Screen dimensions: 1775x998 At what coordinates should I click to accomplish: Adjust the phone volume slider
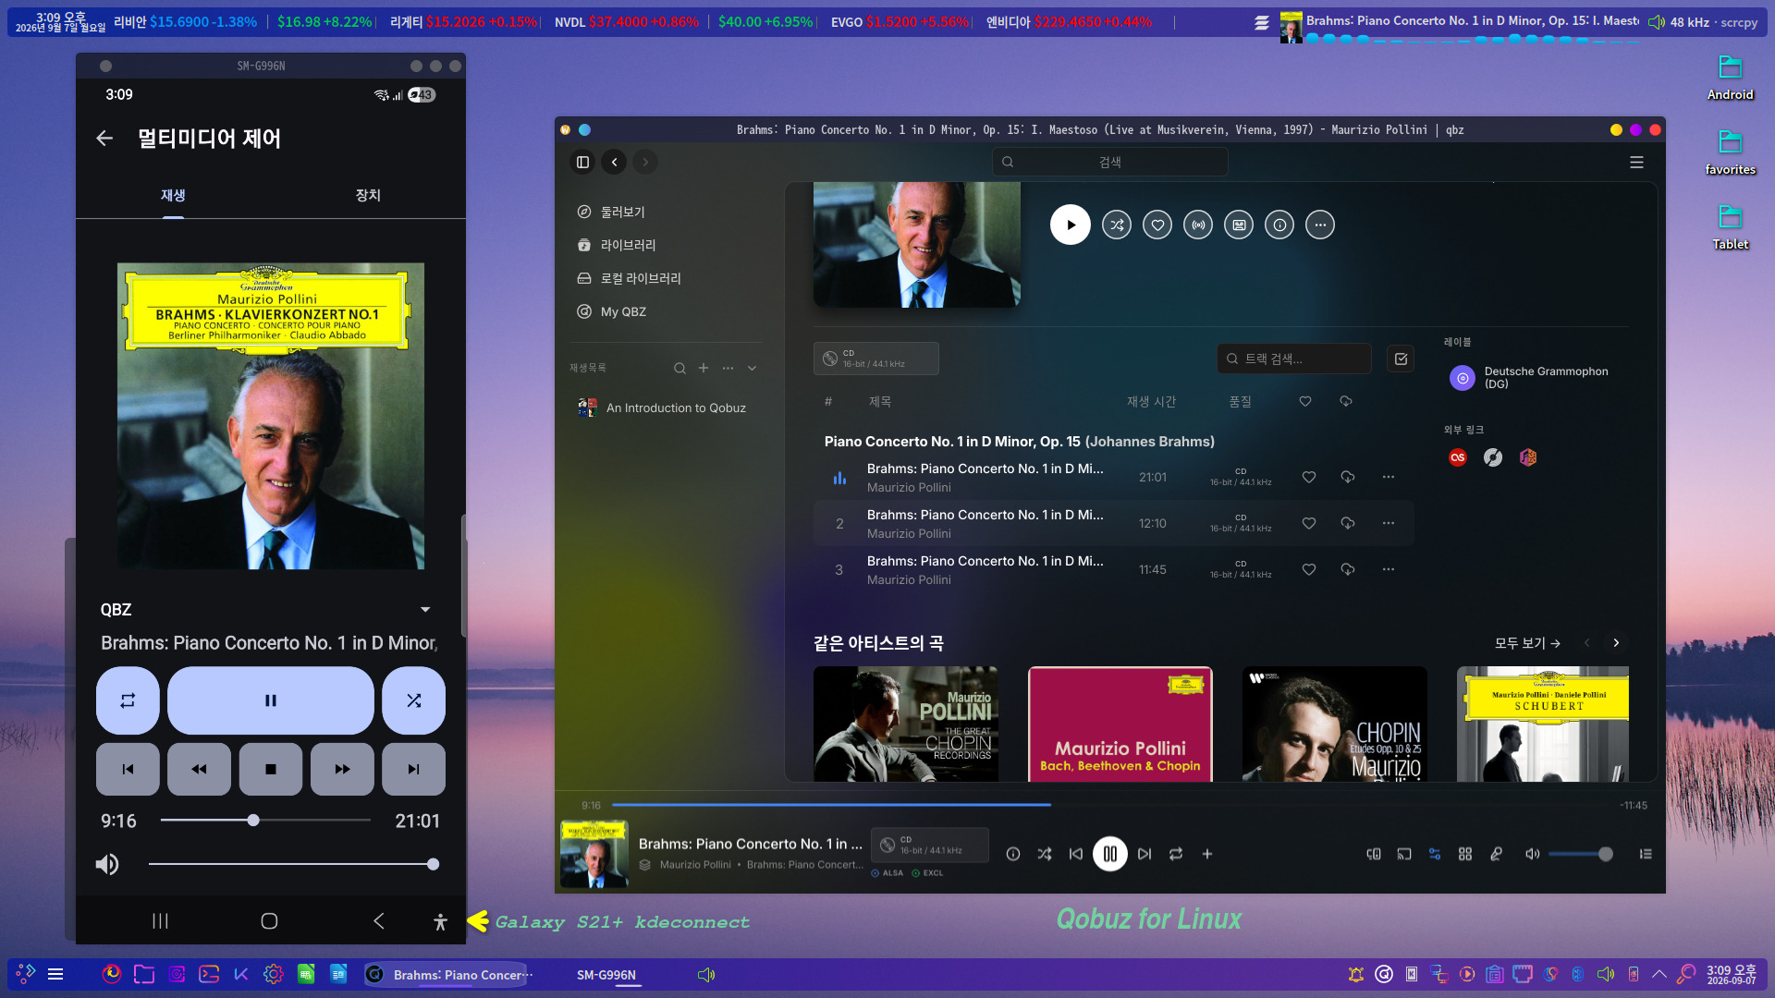pyautogui.click(x=292, y=865)
